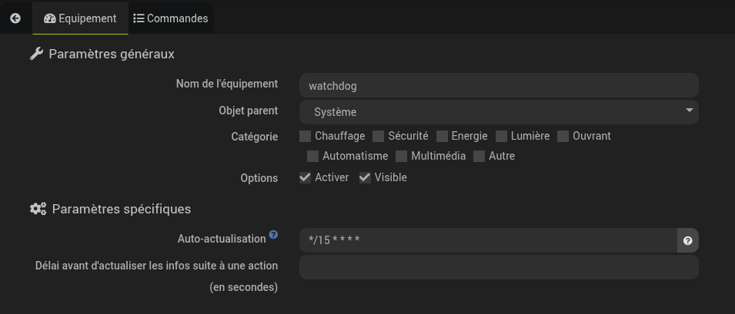735x314 pixels.
Task: Select the Lumière category checkbox
Action: tap(502, 137)
